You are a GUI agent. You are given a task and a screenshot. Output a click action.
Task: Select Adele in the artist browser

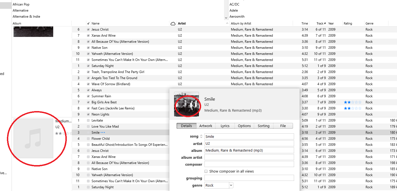click(233, 10)
